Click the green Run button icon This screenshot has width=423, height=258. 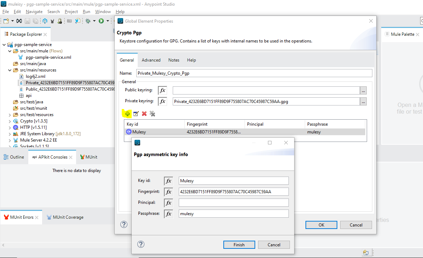point(101,21)
